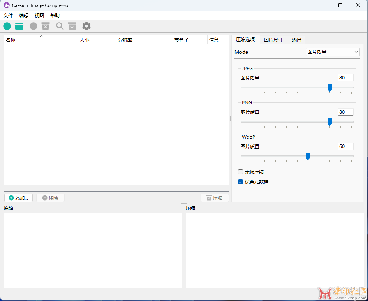Image resolution: width=368 pixels, height=301 pixels.
Task: Open settings via the gear icon
Action: [86, 26]
